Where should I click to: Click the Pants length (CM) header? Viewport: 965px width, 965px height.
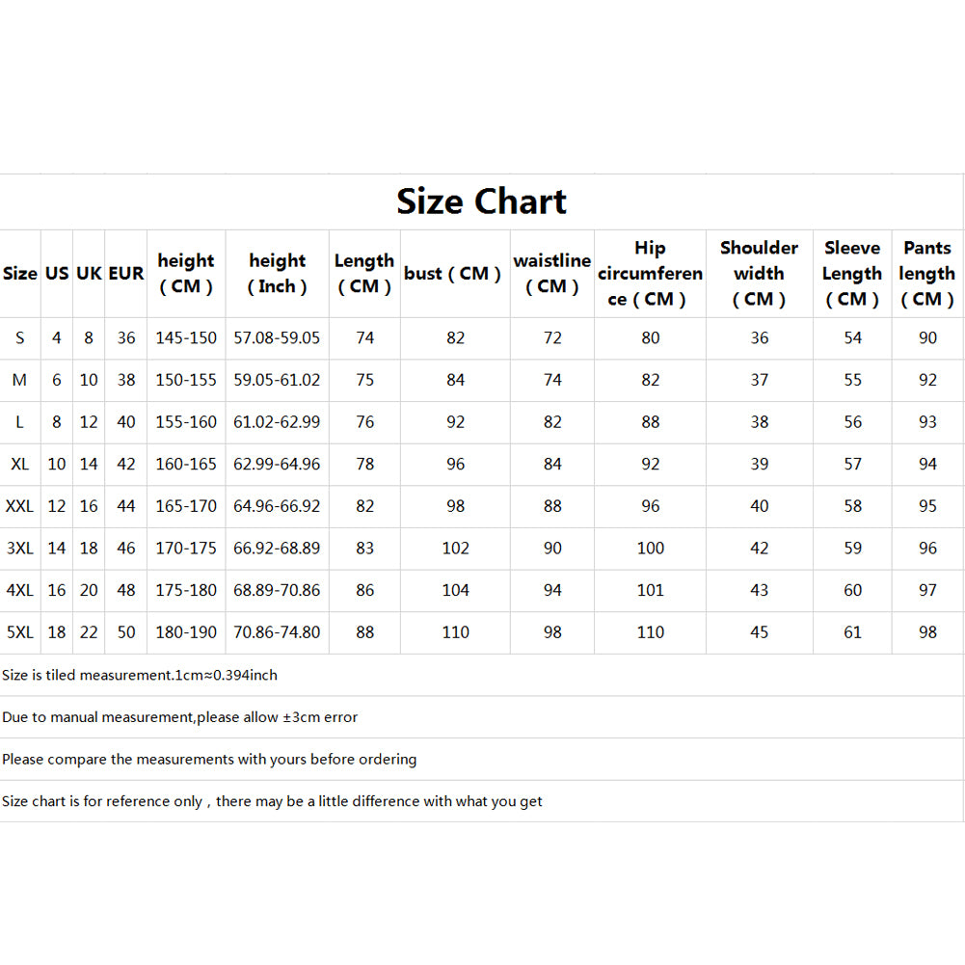pyautogui.click(x=926, y=274)
